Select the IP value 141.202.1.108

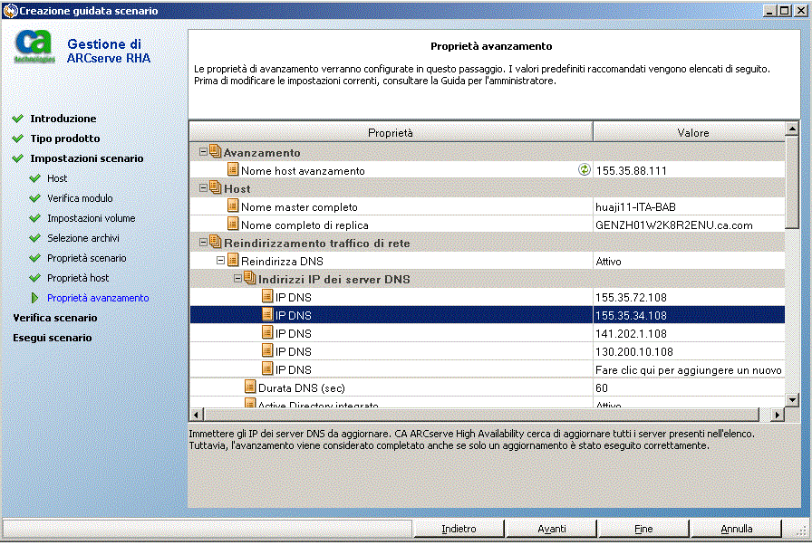(x=631, y=333)
